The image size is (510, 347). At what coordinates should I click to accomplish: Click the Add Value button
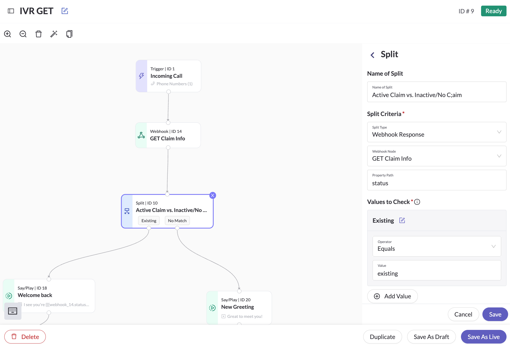[x=392, y=296]
